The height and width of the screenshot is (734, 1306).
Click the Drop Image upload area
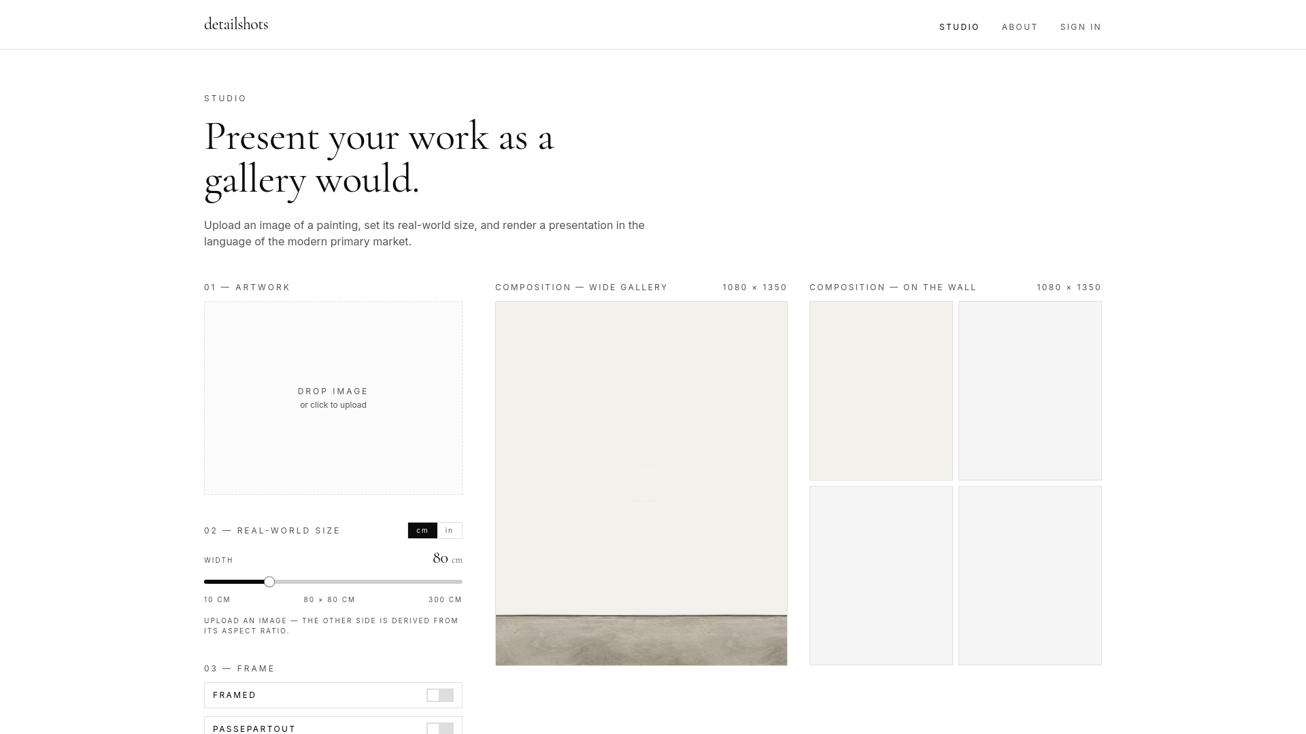click(333, 398)
